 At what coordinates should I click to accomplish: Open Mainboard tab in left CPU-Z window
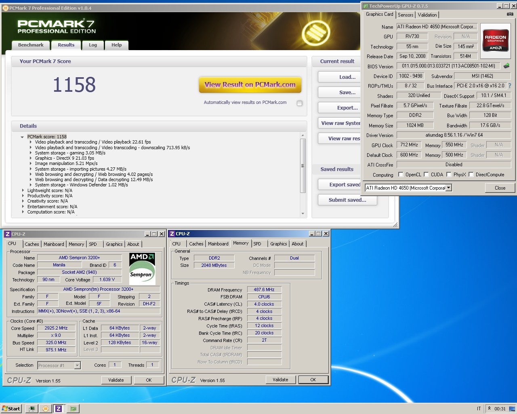click(x=54, y=244)
